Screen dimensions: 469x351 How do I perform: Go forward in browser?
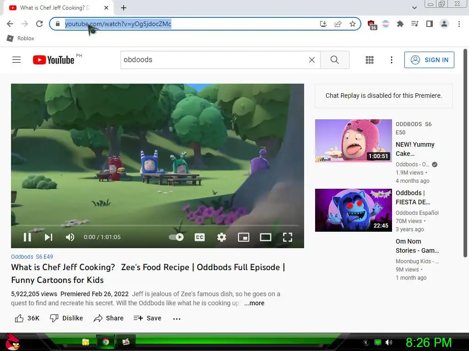[25, 24]
